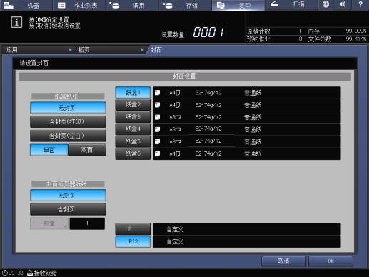This screenshot has height=277, width=369.
Task: Click 62-74g/m2 in the 纸盒4 row
Action: 208,129
